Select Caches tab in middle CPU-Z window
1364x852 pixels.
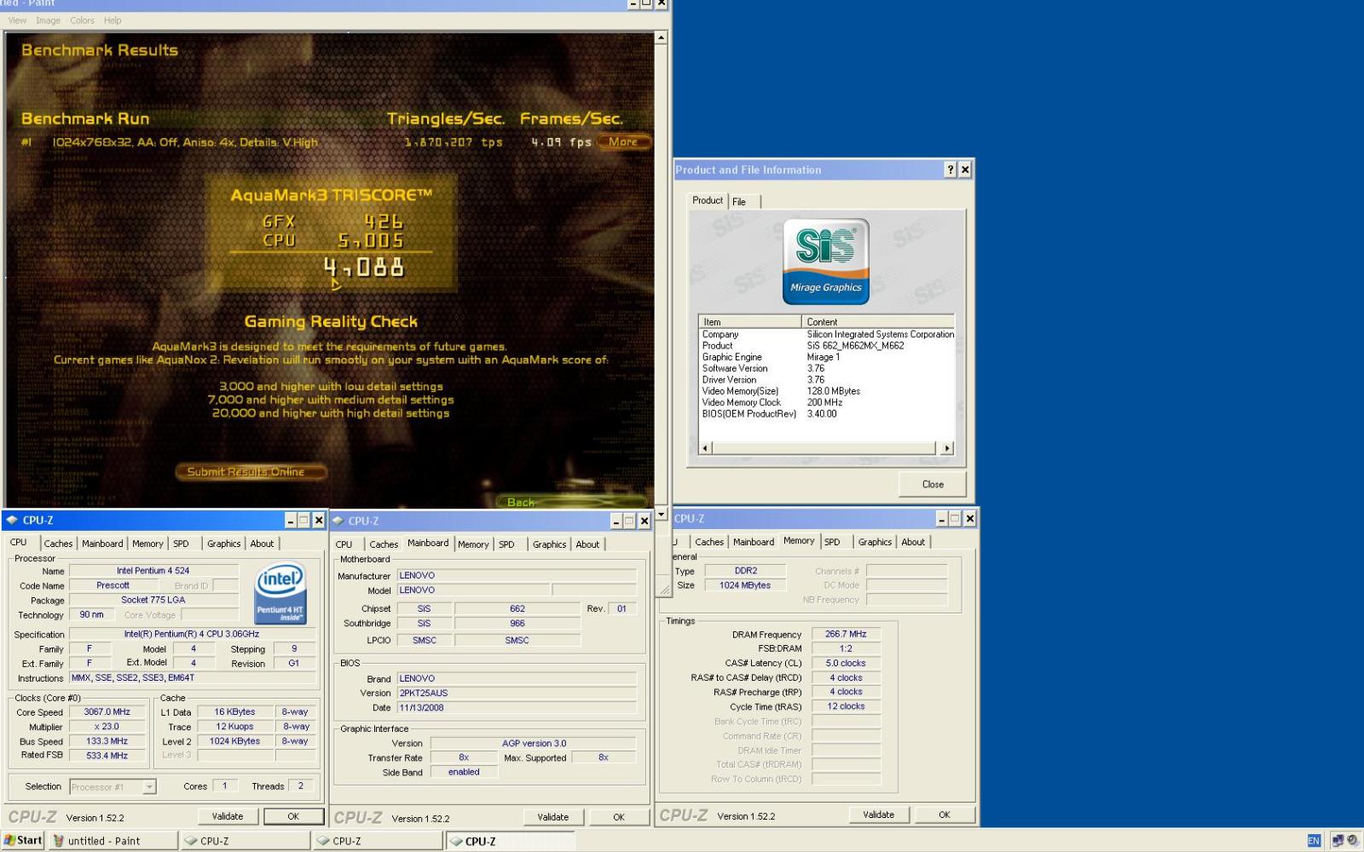pos(384,544)
